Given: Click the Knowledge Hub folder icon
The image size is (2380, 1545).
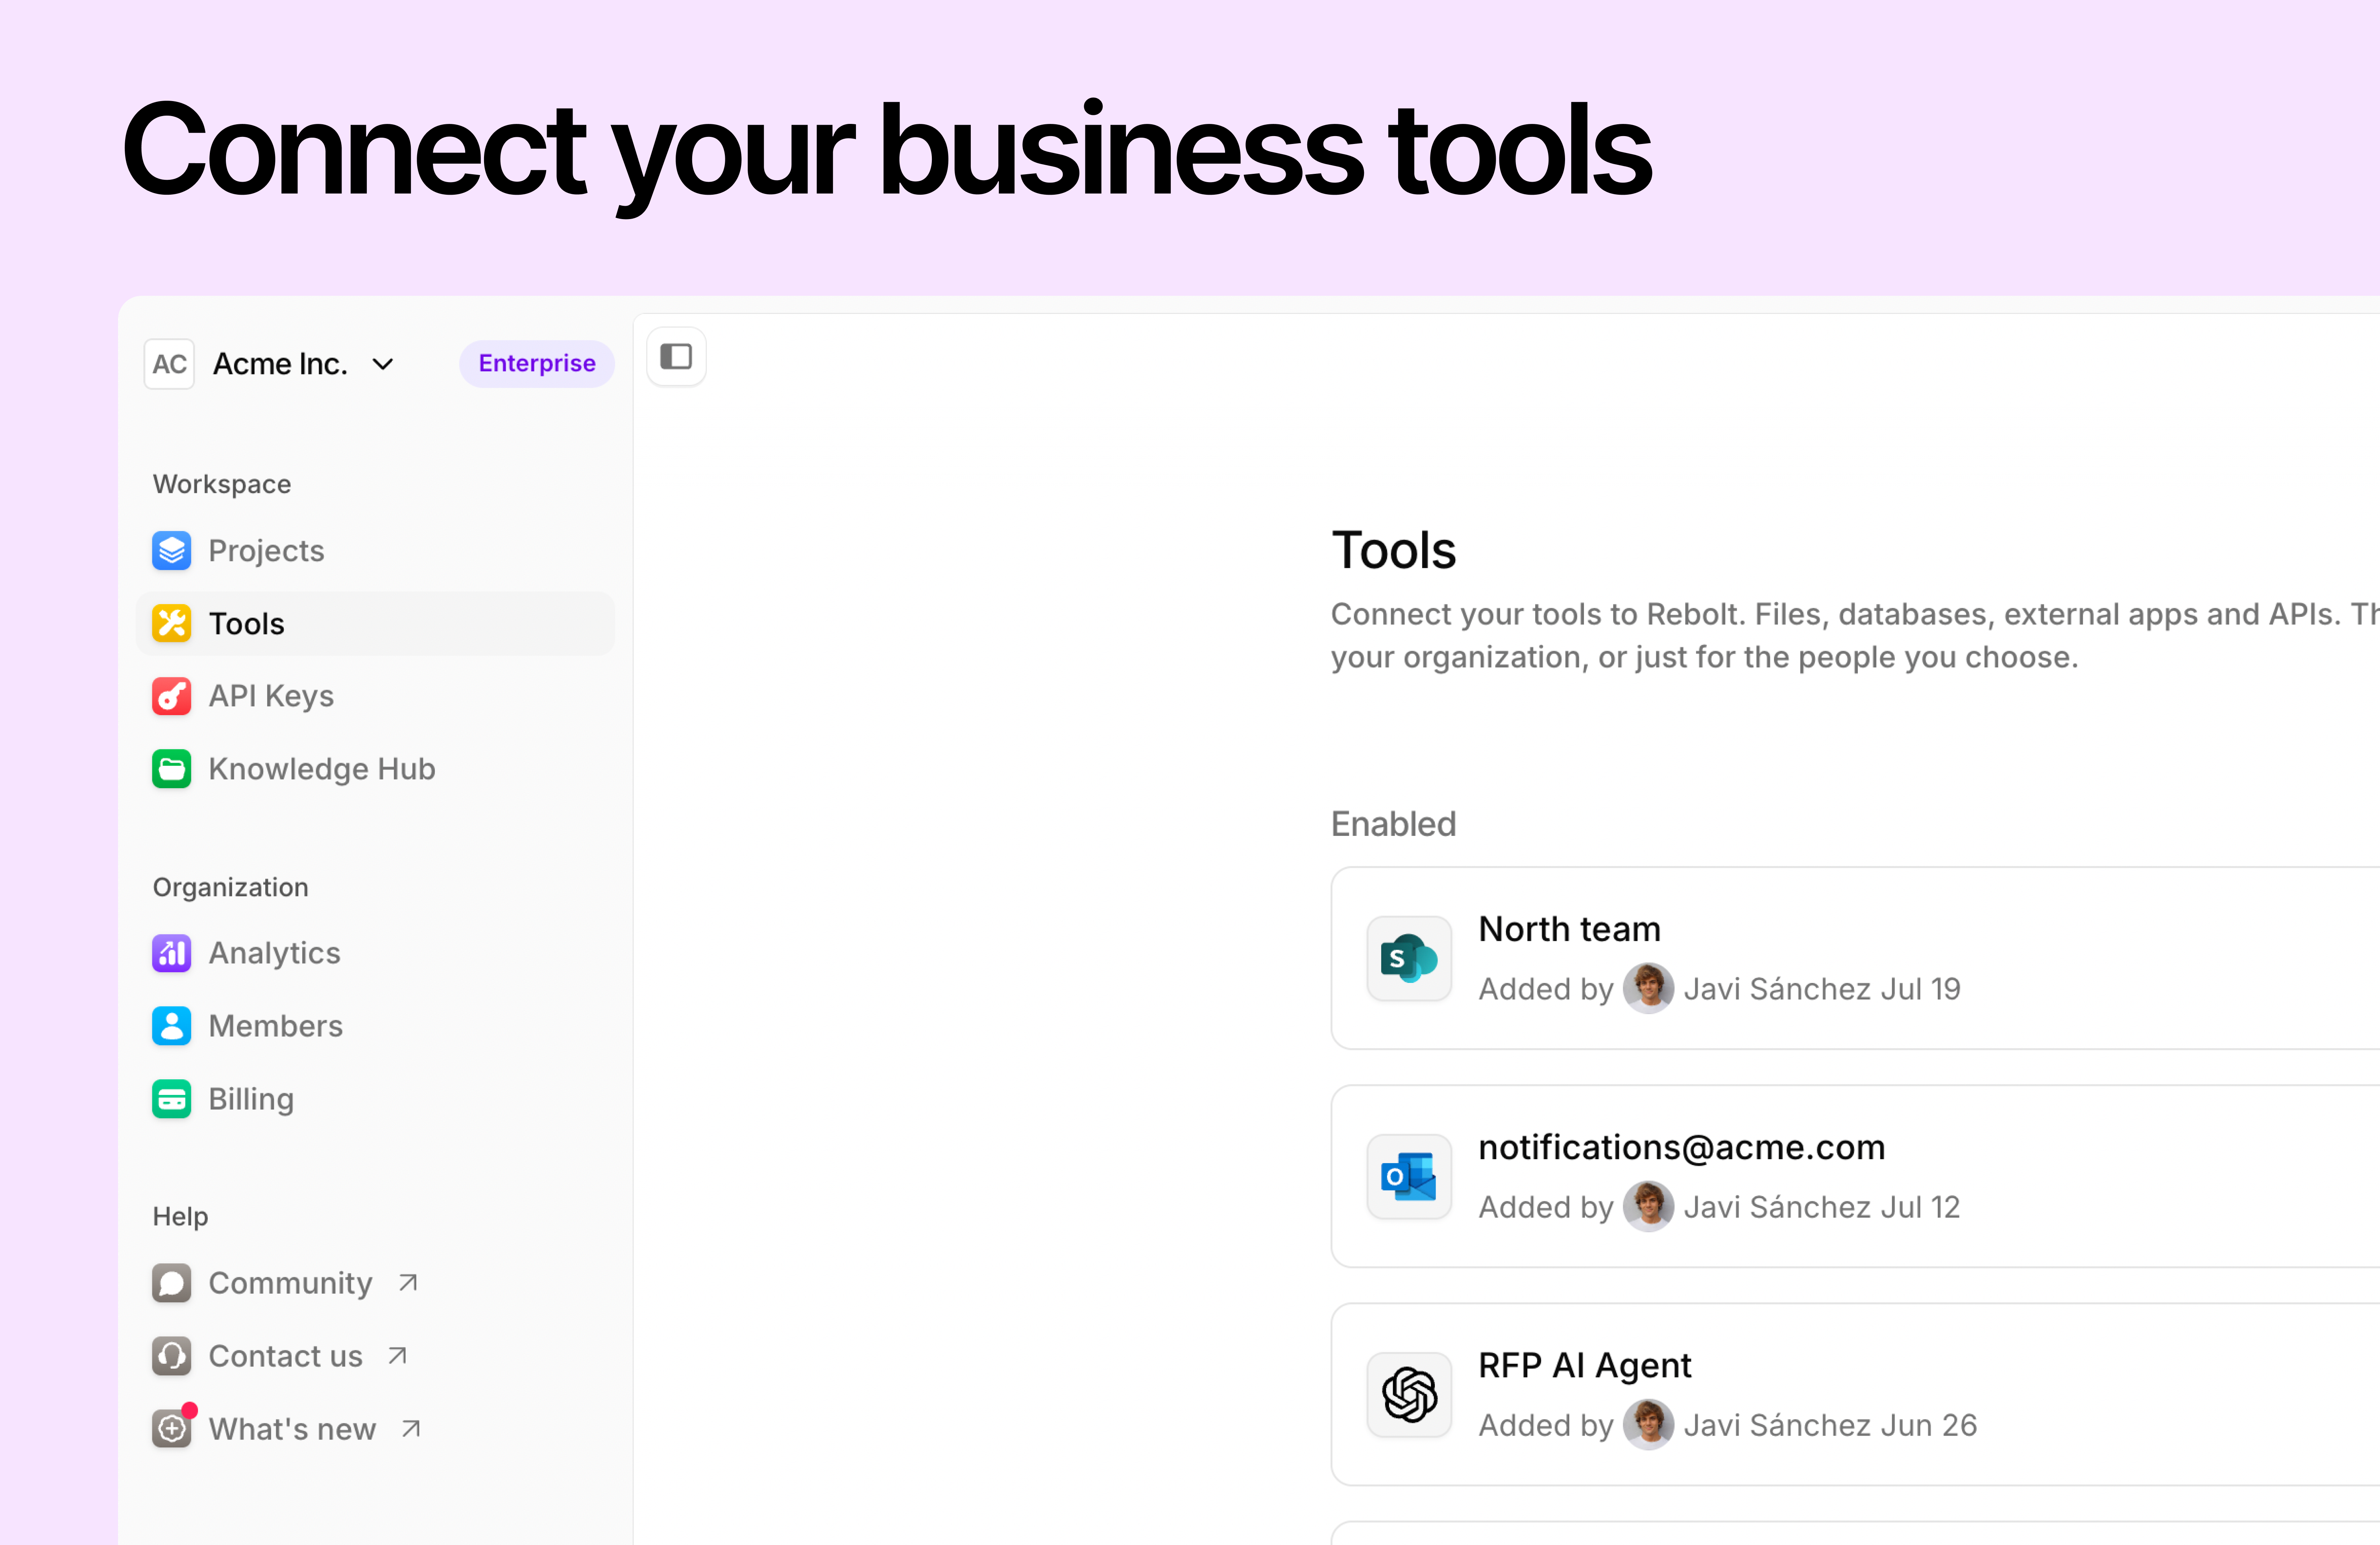Looking at the screenshot, I should [x=171, y=769].
